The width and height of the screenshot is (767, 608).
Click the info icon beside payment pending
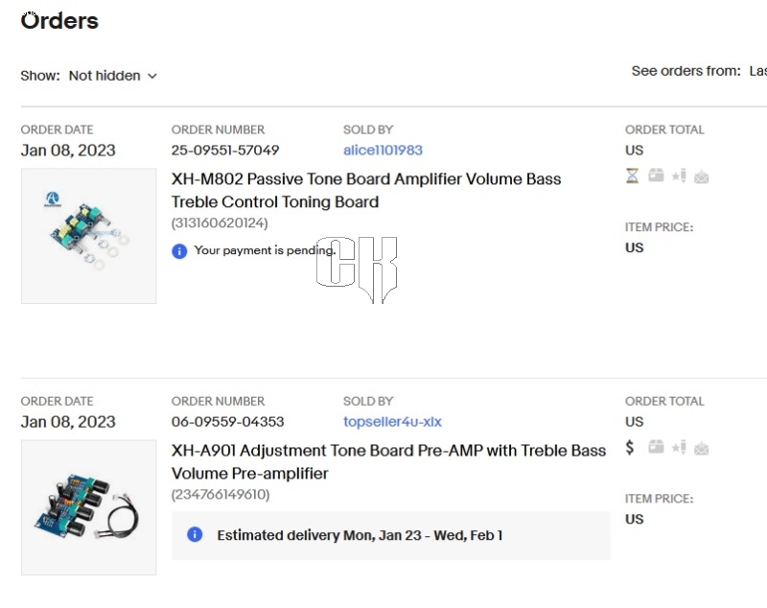179,251
